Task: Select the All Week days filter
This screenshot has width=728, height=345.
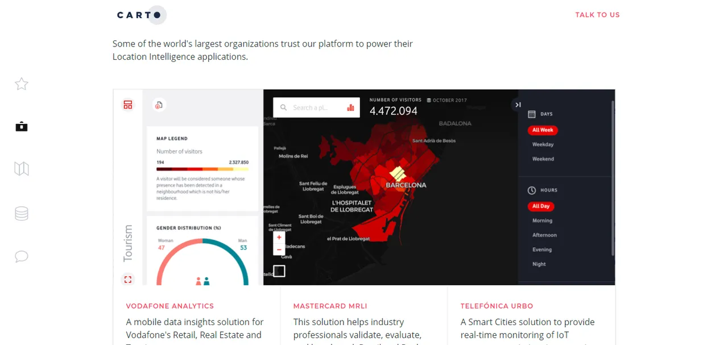Action: click(543, 130)
